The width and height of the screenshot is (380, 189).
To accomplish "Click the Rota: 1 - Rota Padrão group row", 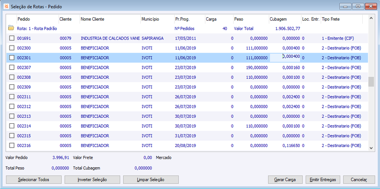I will pos(187,28).
